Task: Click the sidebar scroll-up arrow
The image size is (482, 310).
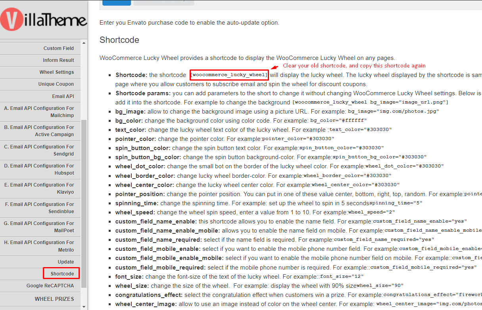Action: coord(84,43)
